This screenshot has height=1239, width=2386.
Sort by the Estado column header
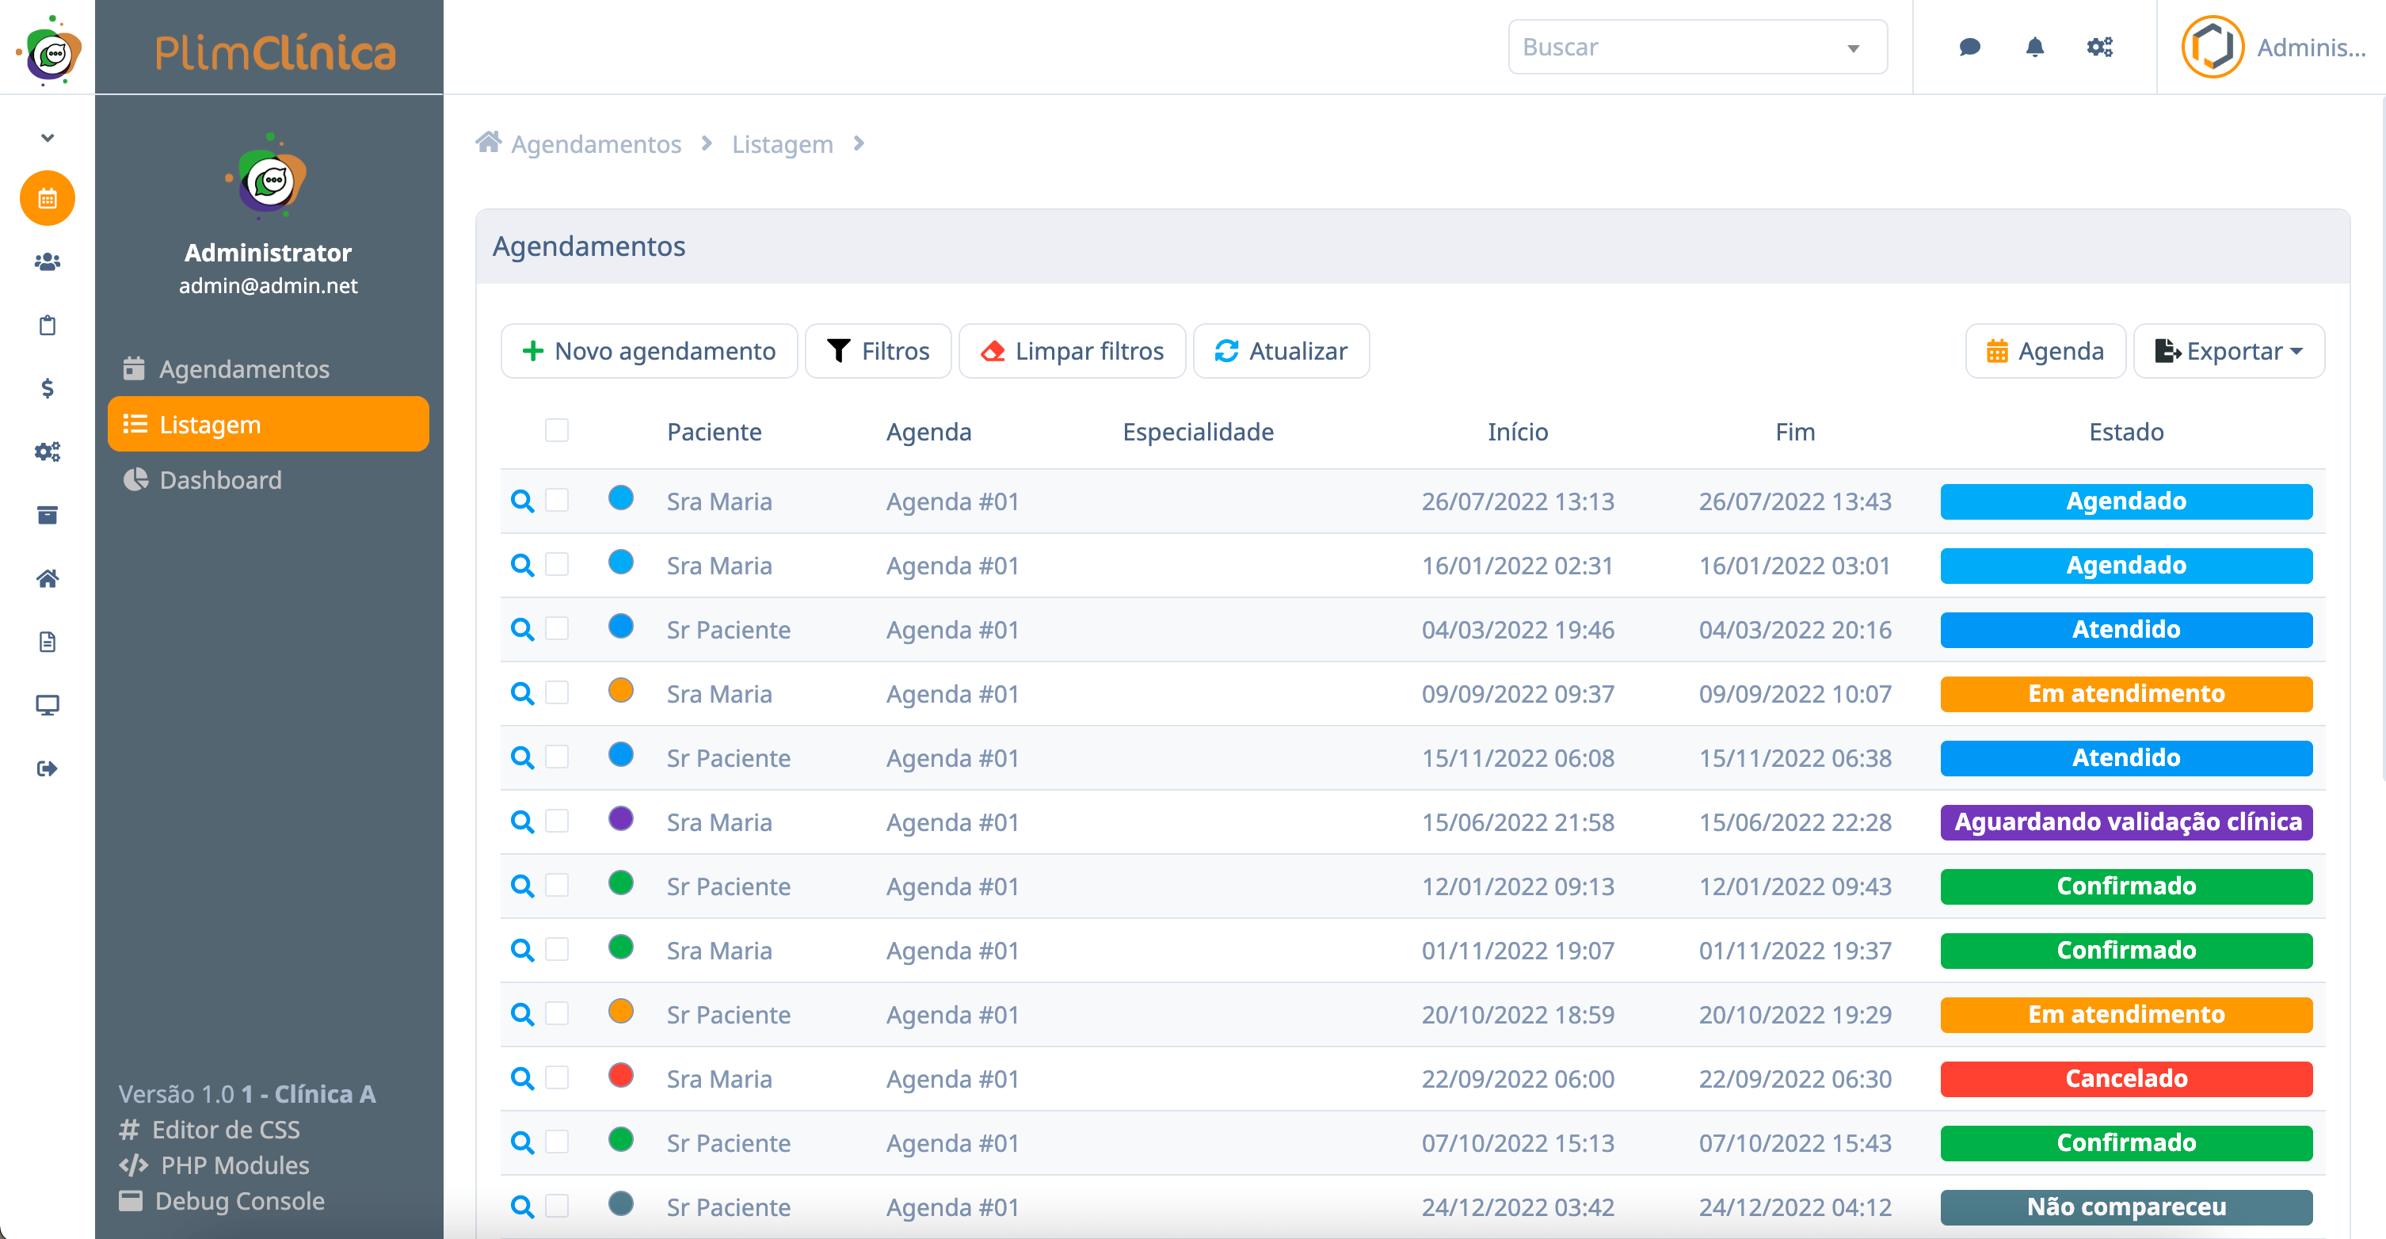point(2127,432)
